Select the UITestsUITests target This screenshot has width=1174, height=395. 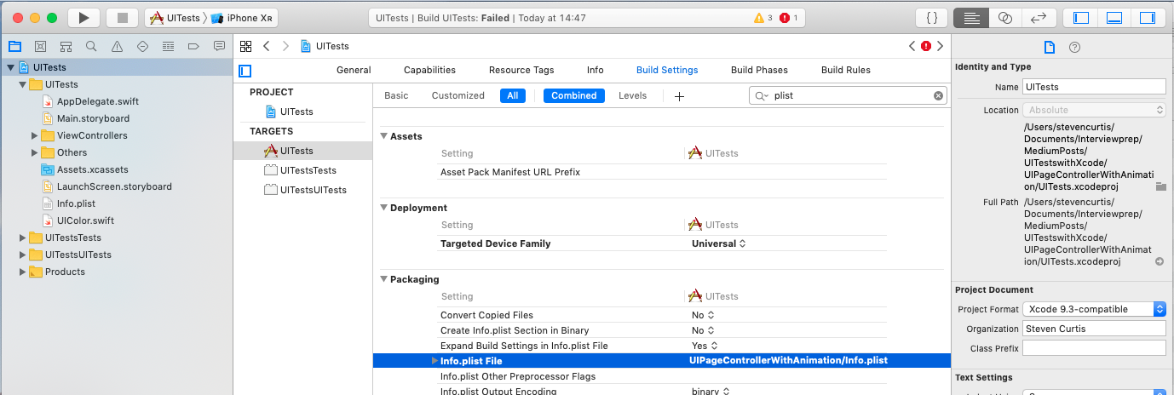pos(313,190)
